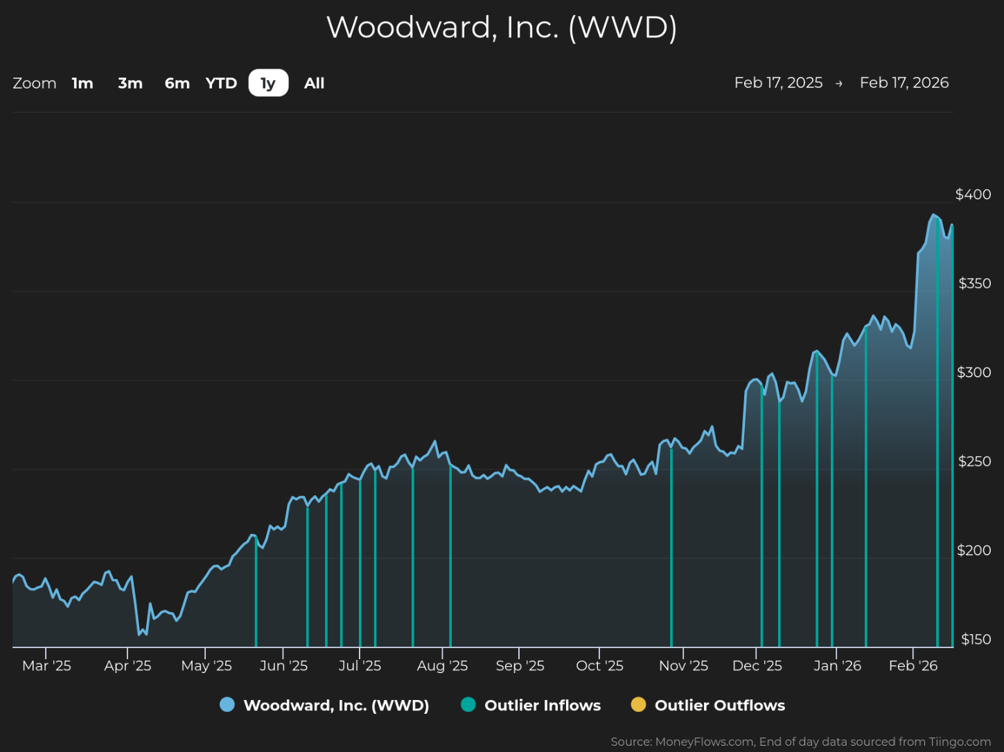Click yellow Outlier Outflows legend marker
Image resolution: width=1004 pixels, height=752 pixels.
tap(638, 705)
